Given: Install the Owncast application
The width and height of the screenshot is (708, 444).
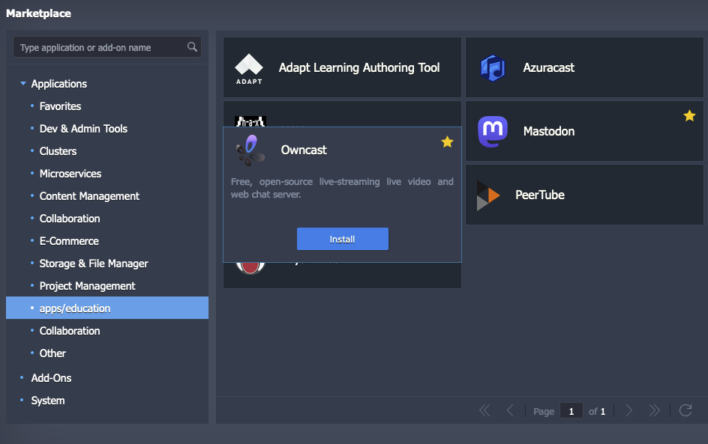Looking at the screenshot, I should (x=342, y=239).
